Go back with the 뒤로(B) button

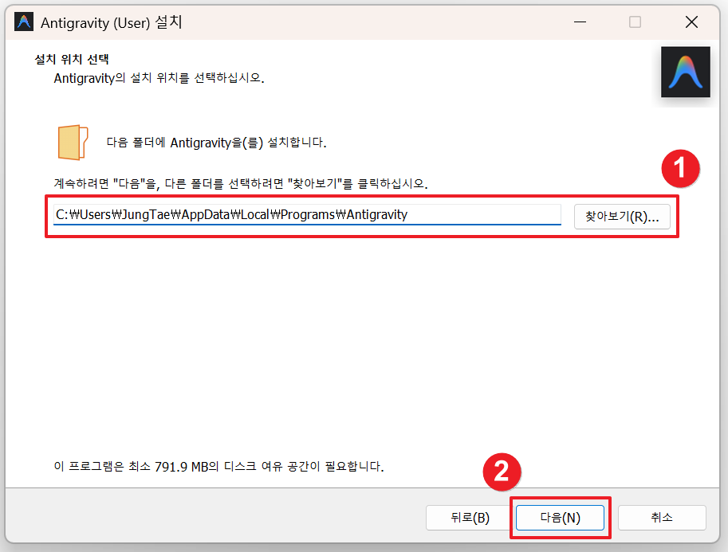pyautogui.click(x=470, y=518)
